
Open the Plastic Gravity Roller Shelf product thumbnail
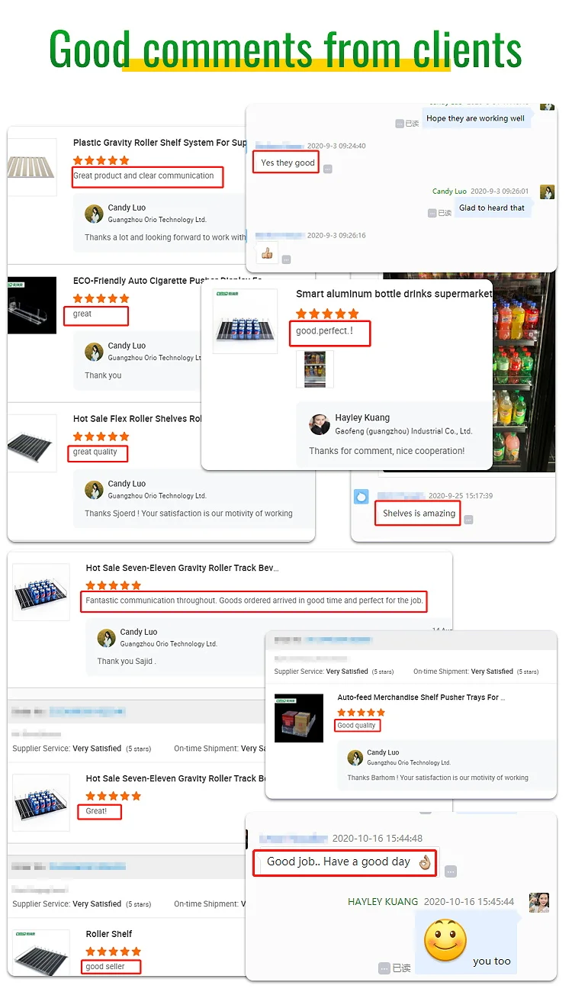32,167
